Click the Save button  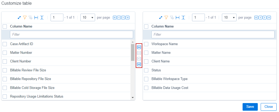tap(250, 107)
